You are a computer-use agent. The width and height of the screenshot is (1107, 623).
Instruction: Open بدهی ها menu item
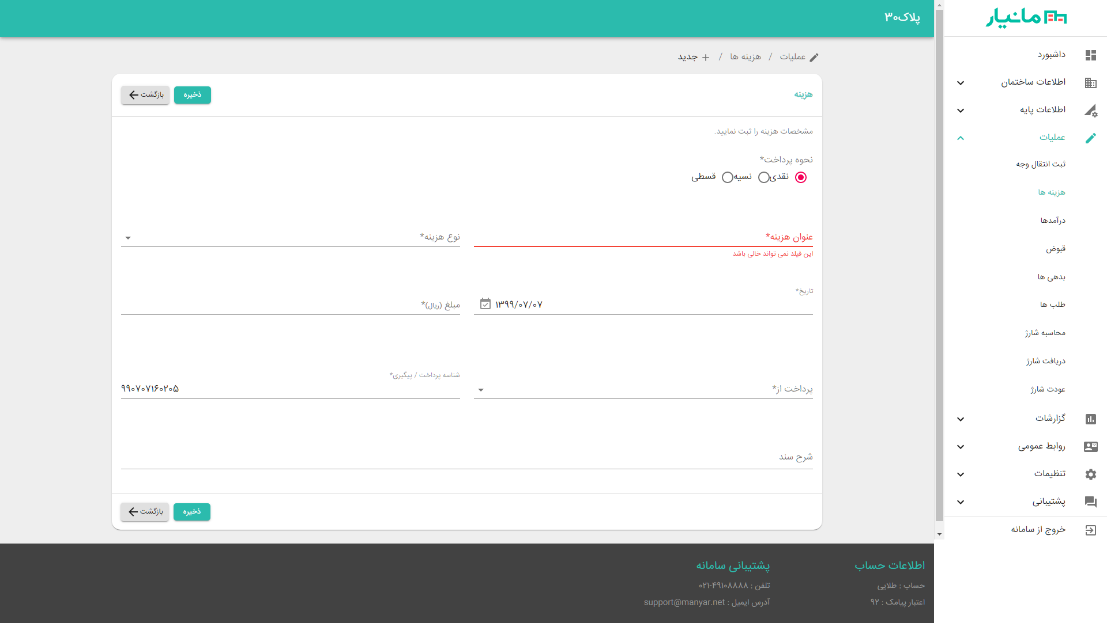click(x=1052, y=277)
